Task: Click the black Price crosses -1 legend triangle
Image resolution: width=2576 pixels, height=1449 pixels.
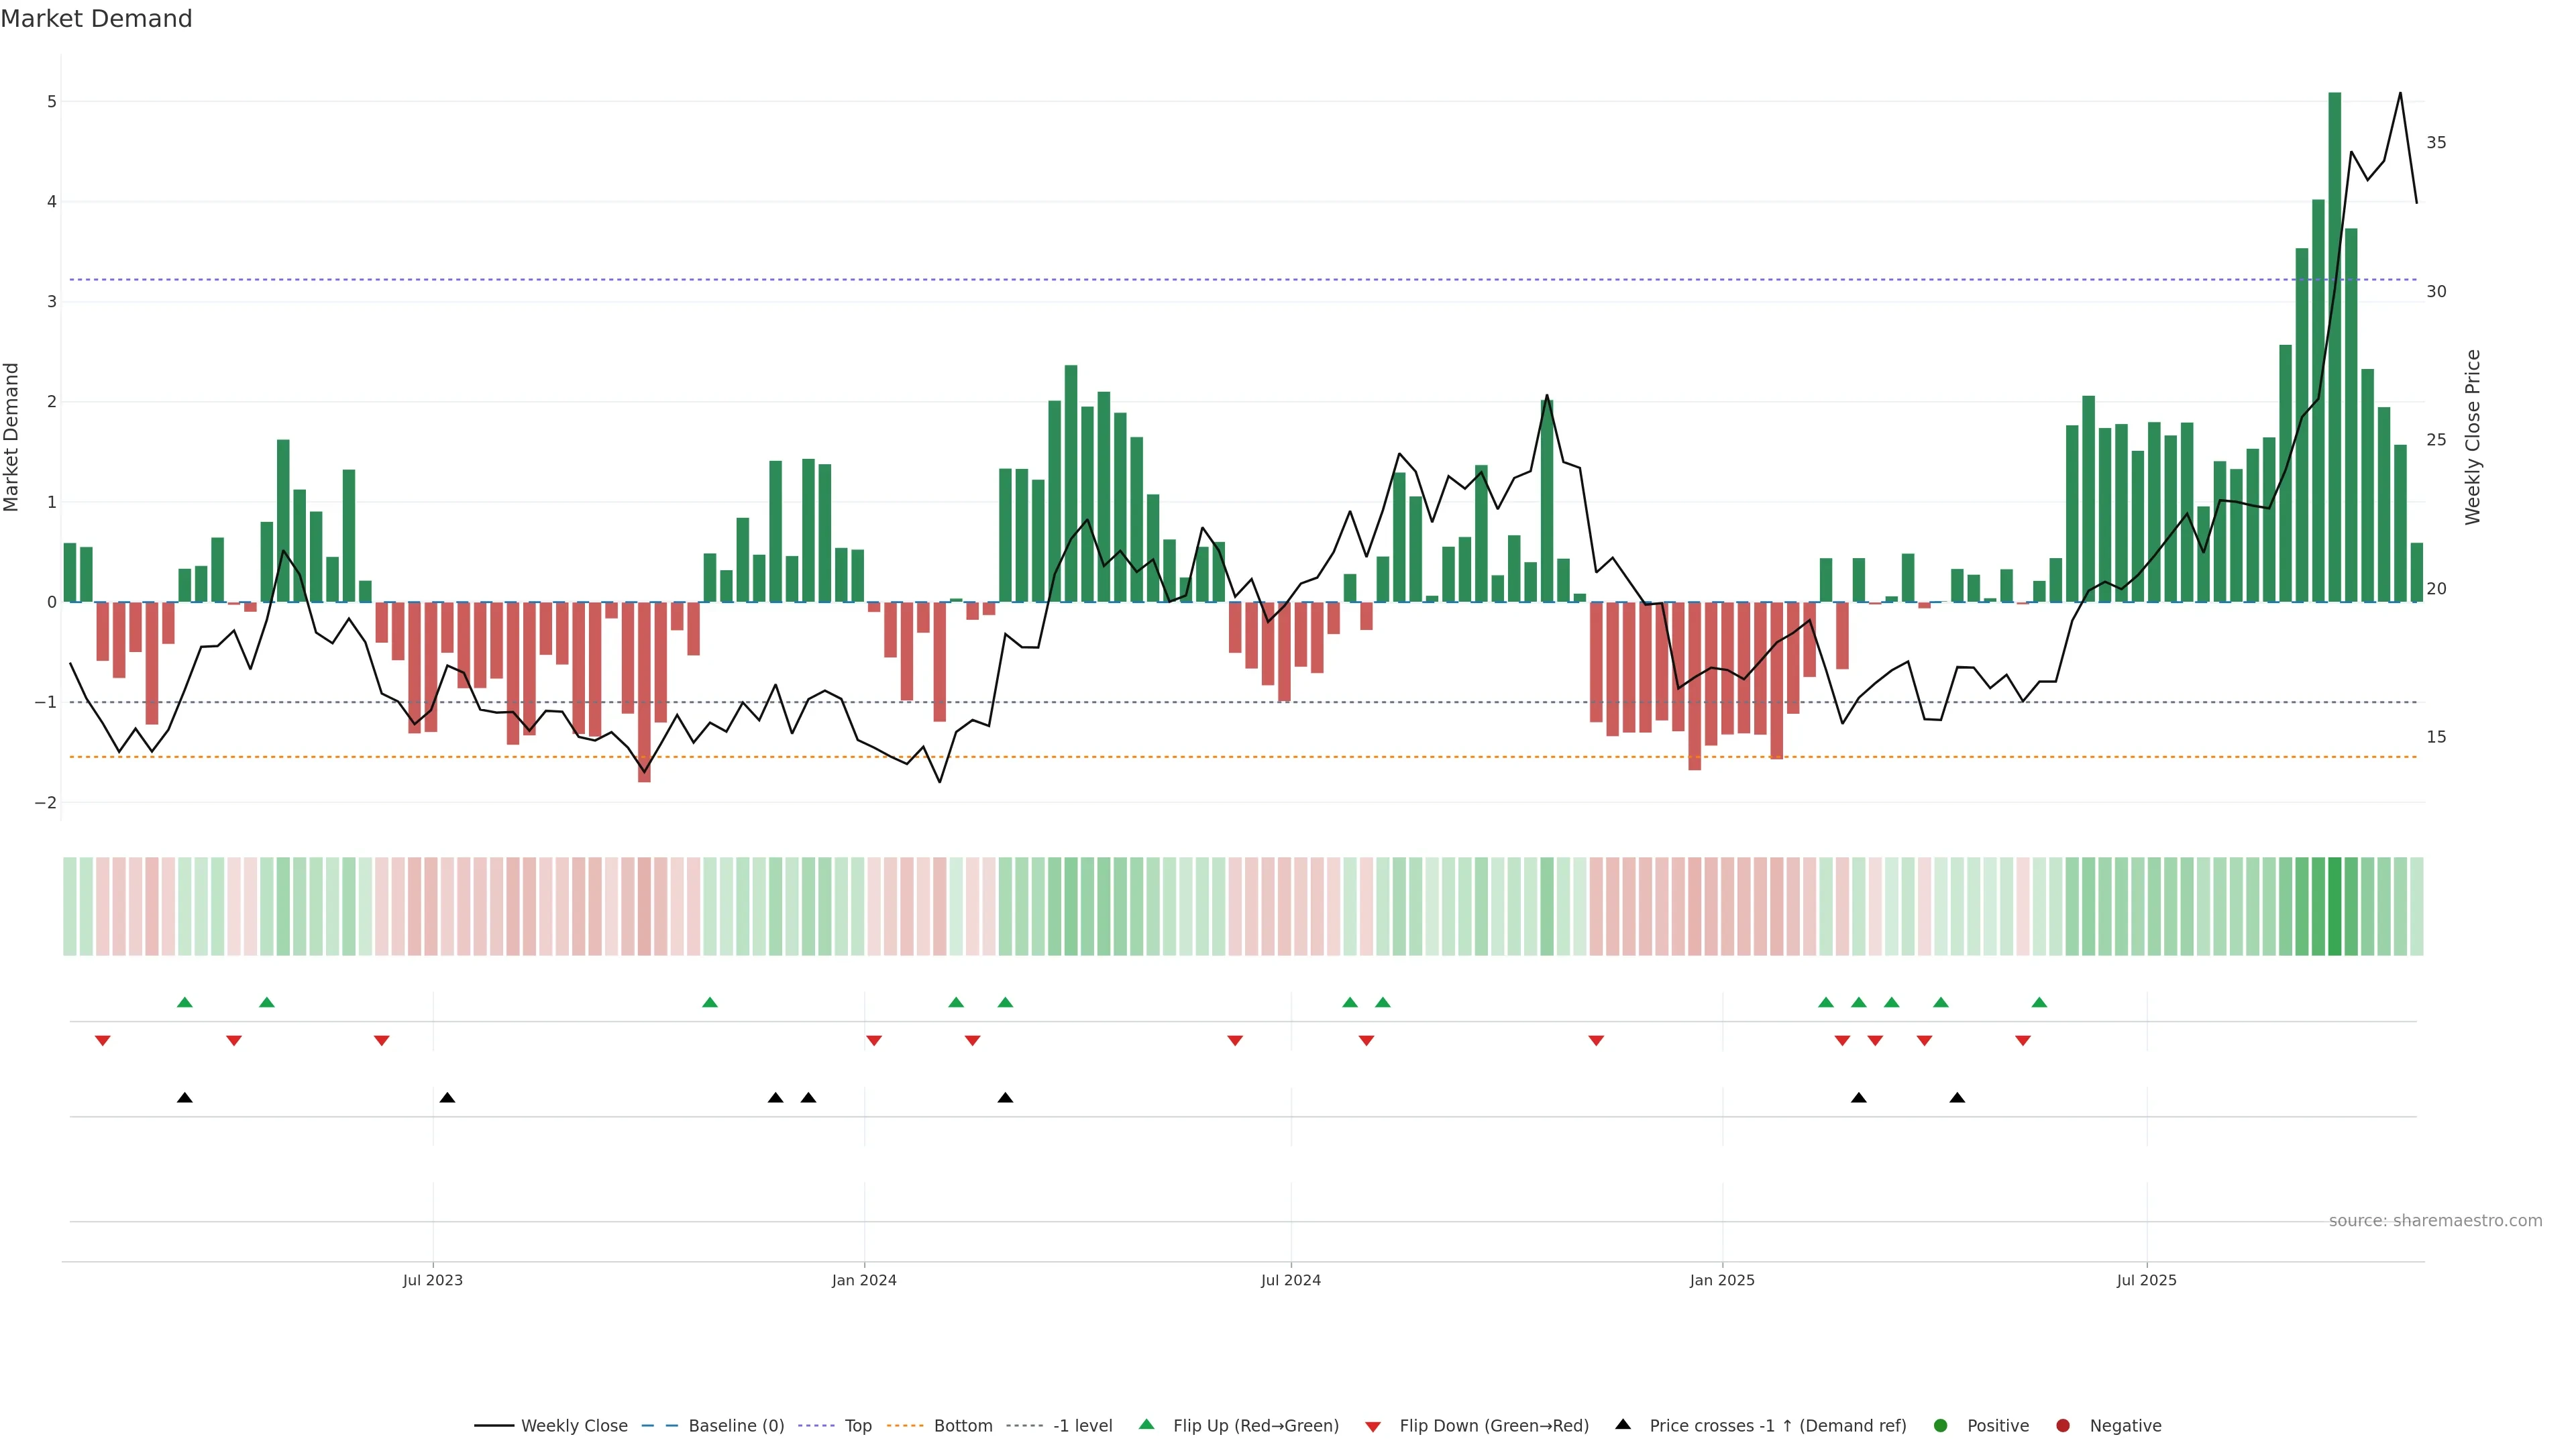Action: pyautogui.click(x=1623, y=1424)
